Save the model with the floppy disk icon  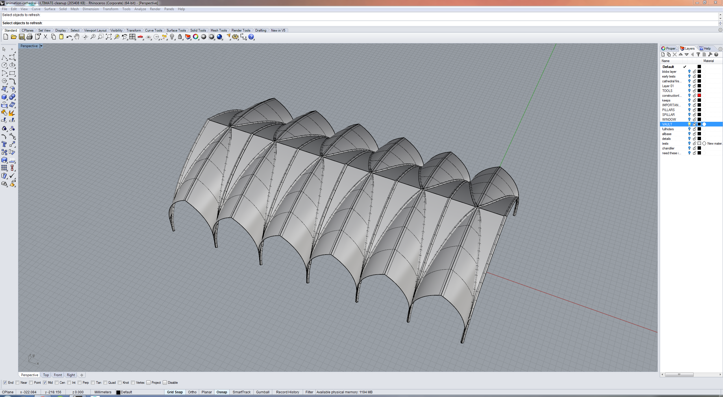(x=21, y=37)
